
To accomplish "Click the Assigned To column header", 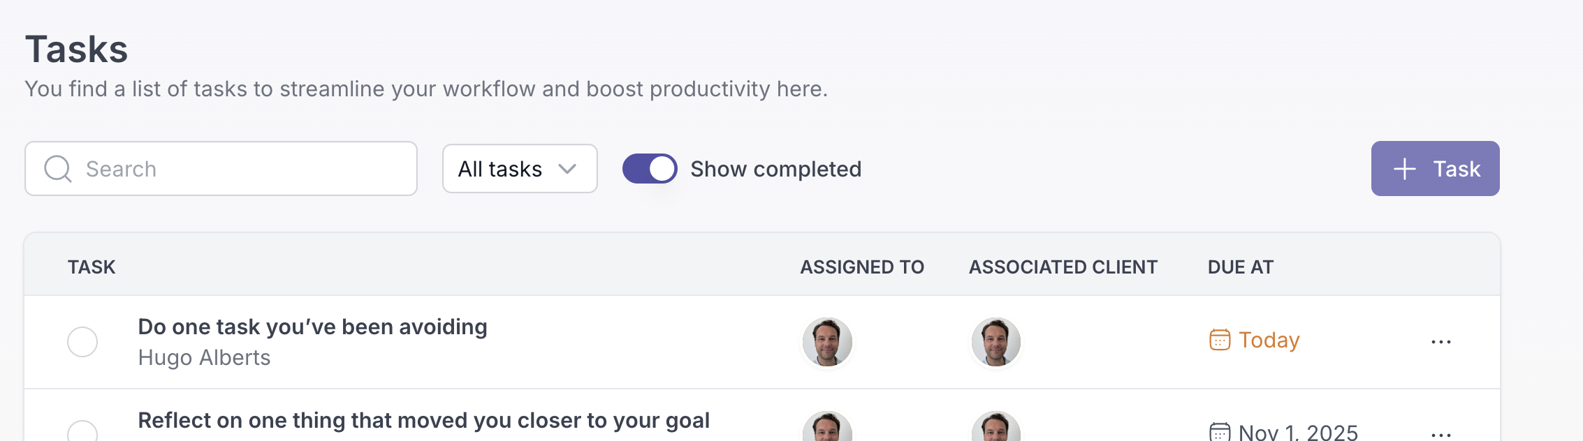I will (x=861, y=267).
